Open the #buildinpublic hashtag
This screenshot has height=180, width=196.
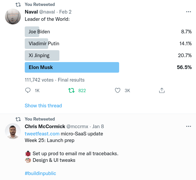point(40,173)
